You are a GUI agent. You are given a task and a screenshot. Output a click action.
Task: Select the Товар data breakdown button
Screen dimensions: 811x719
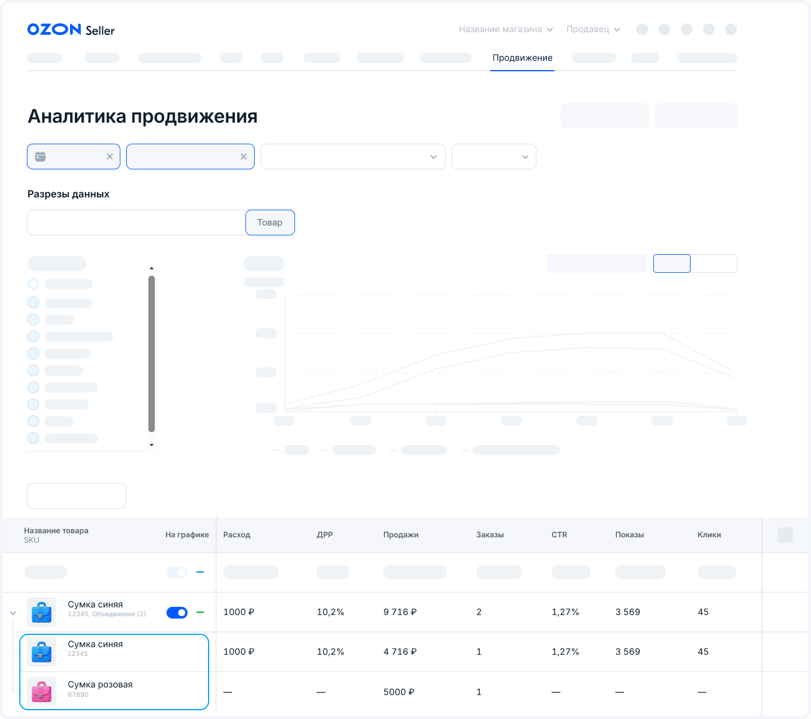(x=270, y=223)
